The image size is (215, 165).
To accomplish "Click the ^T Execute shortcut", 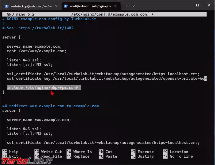I will pyautogui.click(x=142, y=152).
